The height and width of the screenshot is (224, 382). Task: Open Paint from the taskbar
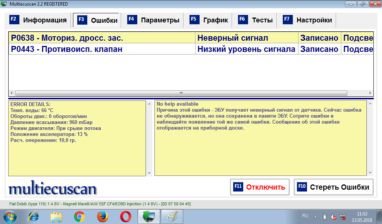pos(172,216)
